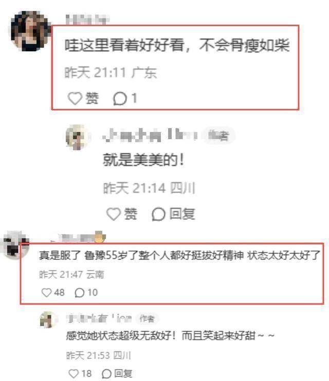This screenshot has width=329, height=381.
Task: Click the 回复 text under 昨天 21:53 四川
Action: [x=123, y=373]
